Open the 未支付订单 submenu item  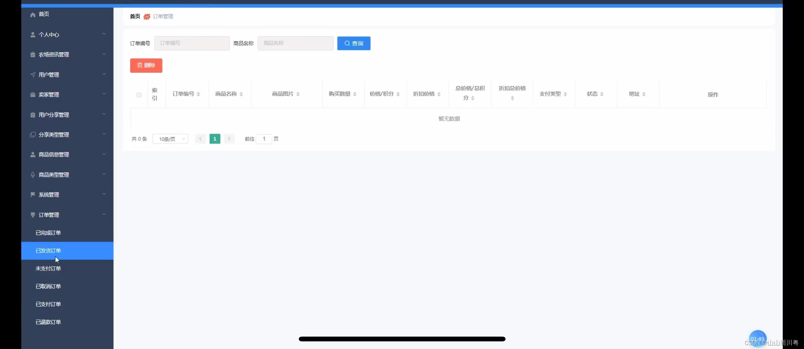coord(67,268)
